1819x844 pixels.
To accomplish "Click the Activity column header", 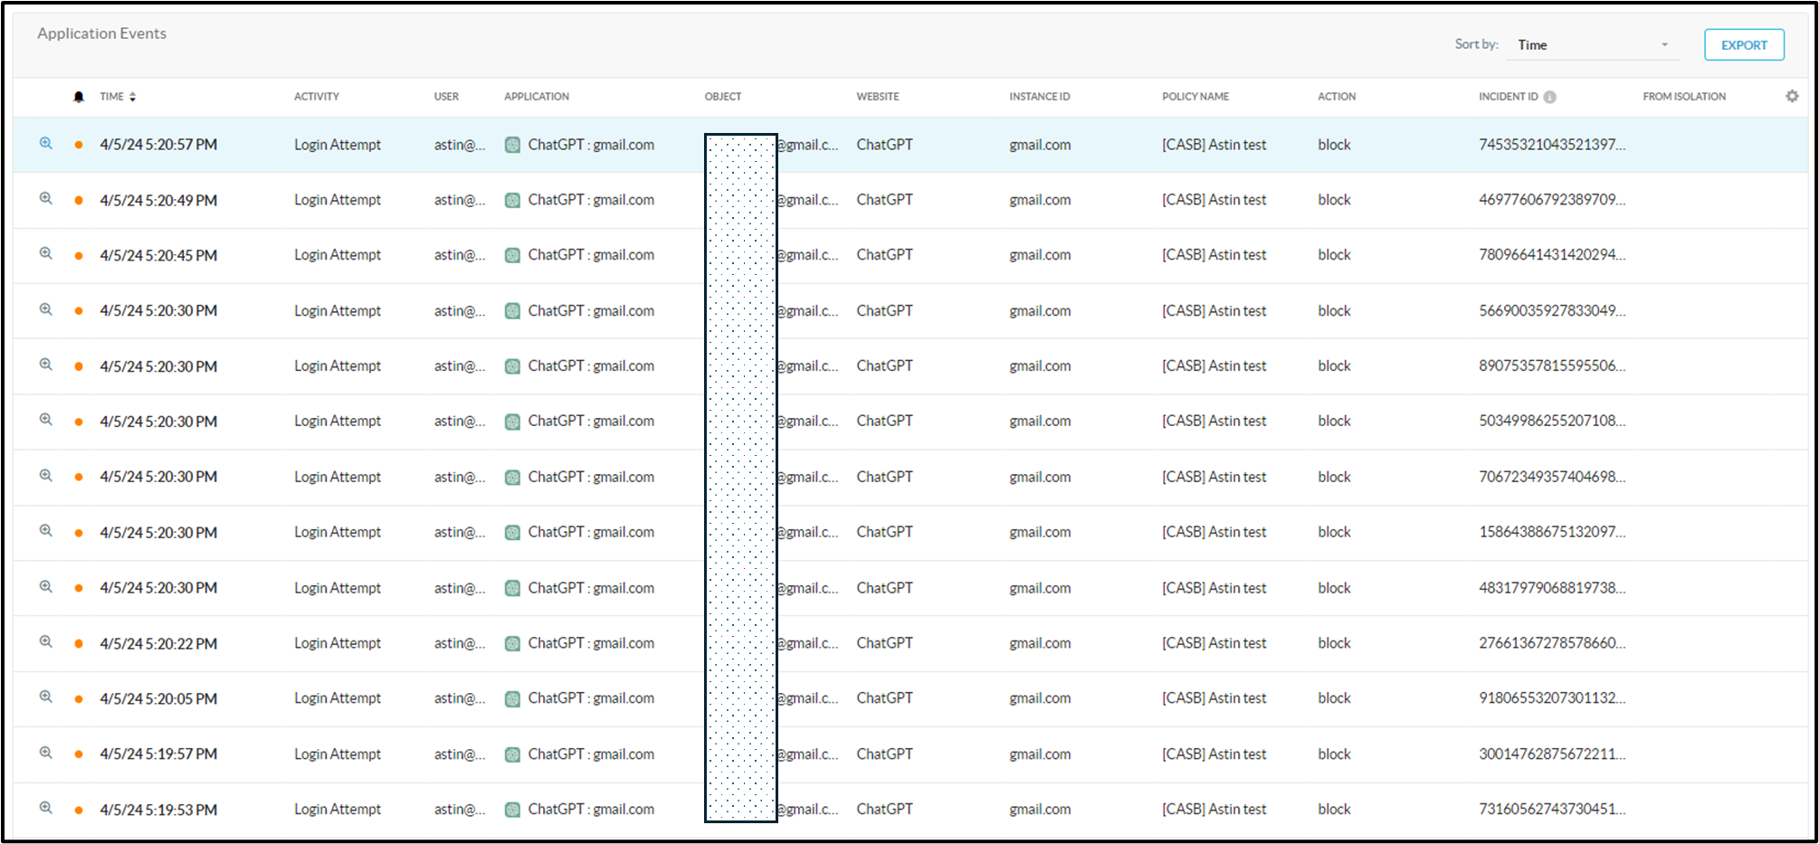I will pyautogui.click(x=317, y=97).
